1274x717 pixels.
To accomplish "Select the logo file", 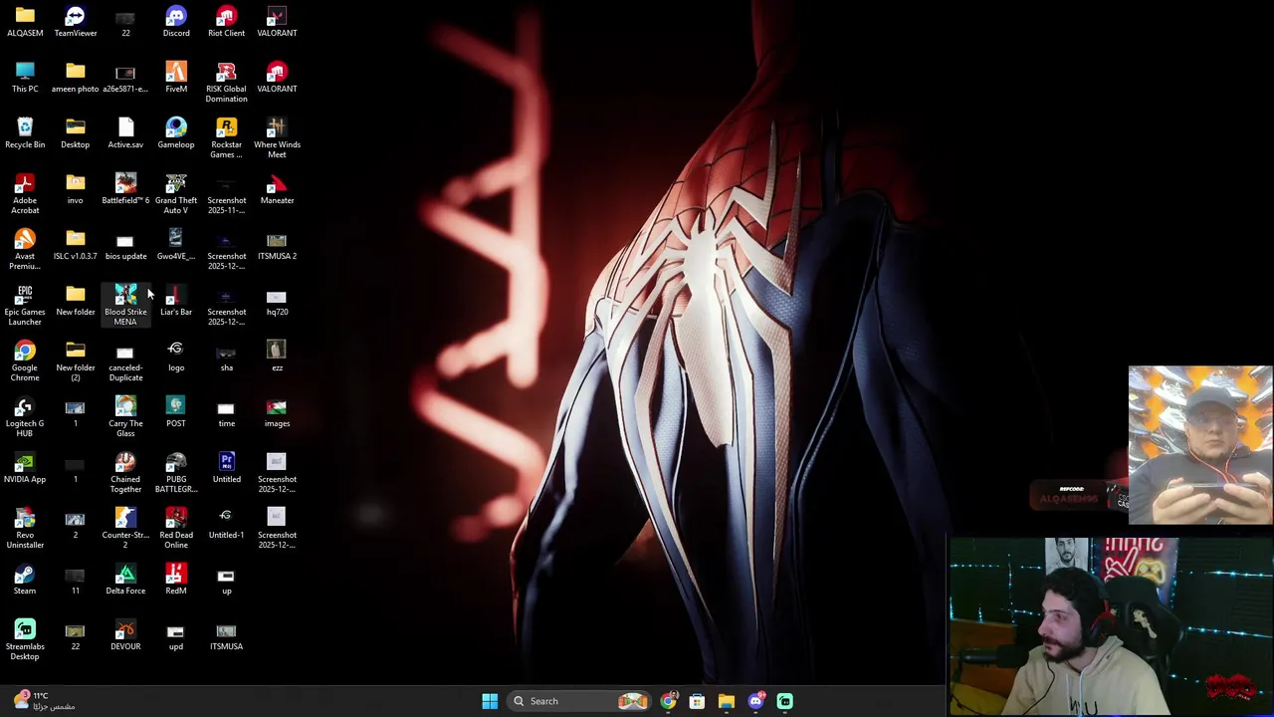I will [176, 356].
